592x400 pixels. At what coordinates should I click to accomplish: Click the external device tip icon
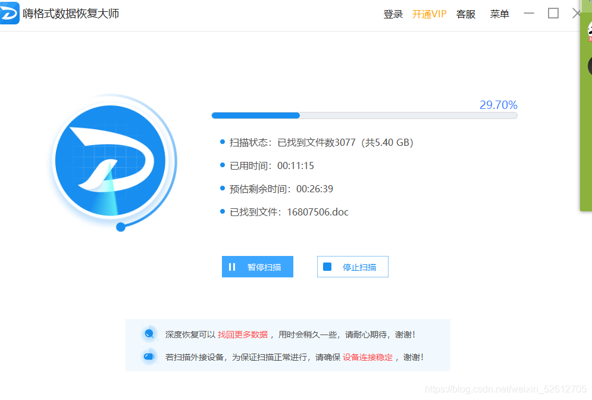[149, 357]
